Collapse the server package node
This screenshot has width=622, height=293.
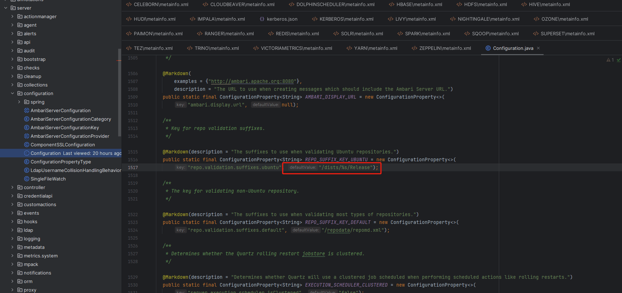[6, 8]
